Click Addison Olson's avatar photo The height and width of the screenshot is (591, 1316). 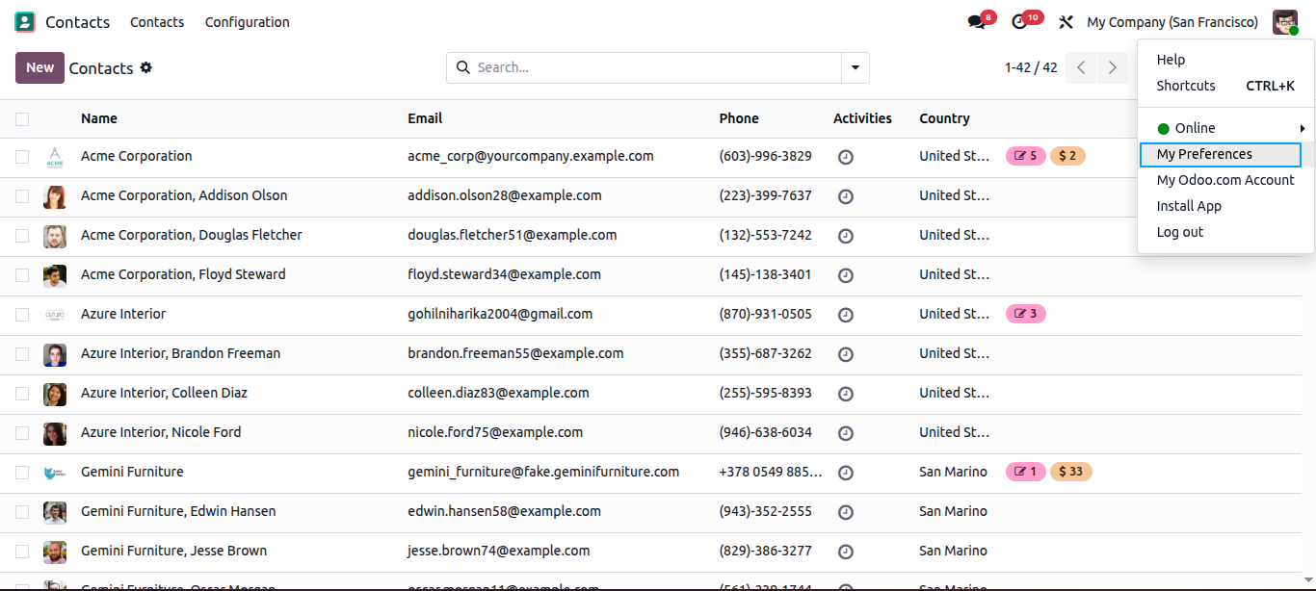pos(55,196)
